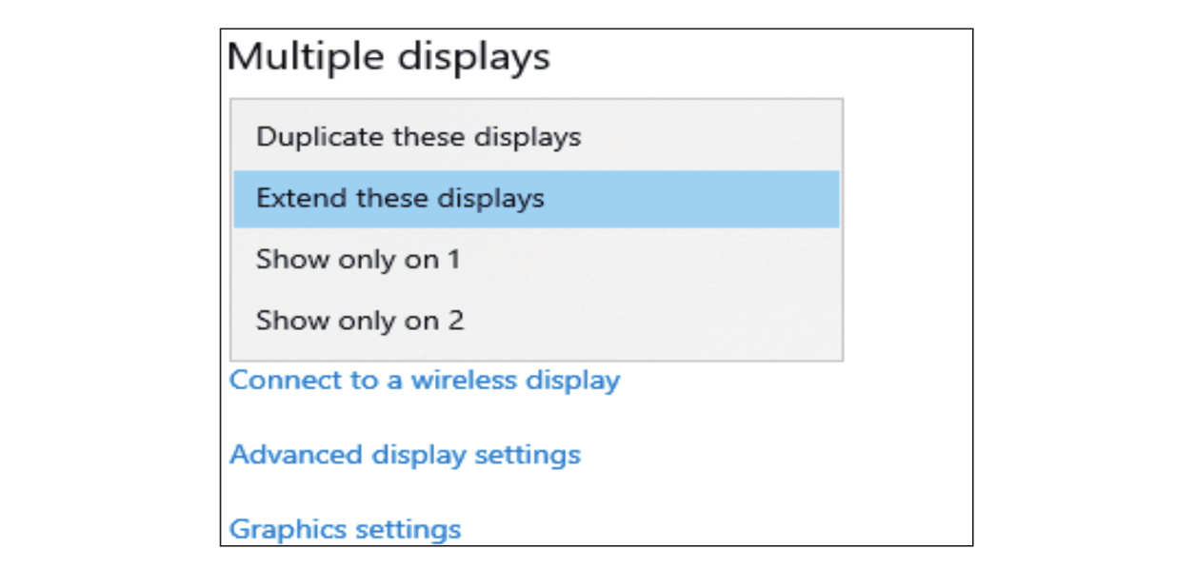This screenshot has height=588, width=1196.
Task: Restrict output to display 2 only
Action: [x=360, y=321]
